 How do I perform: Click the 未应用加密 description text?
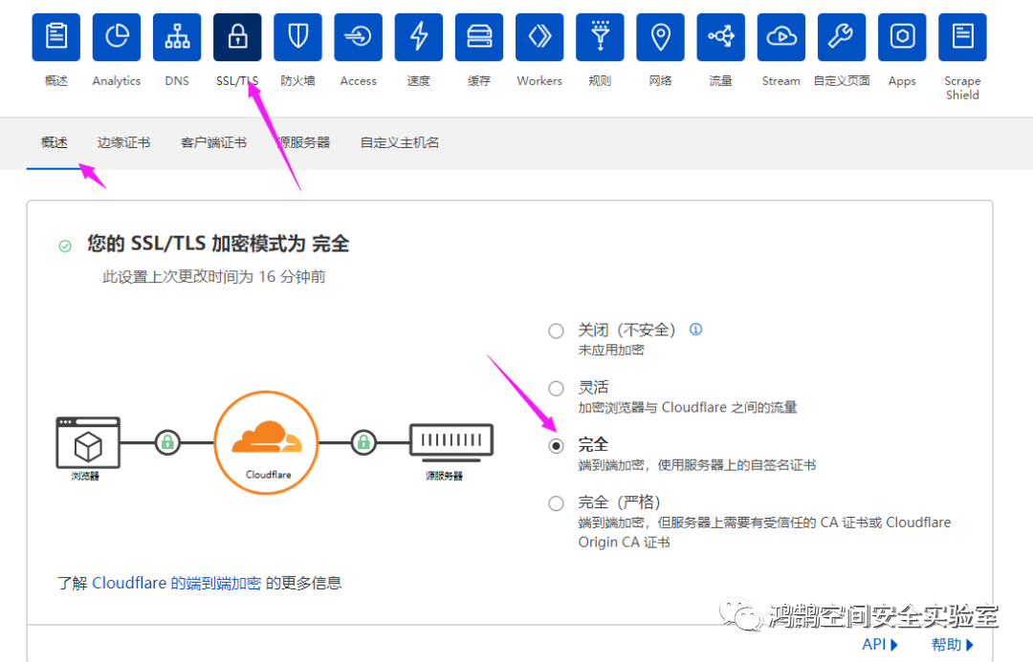pos(611,350)
